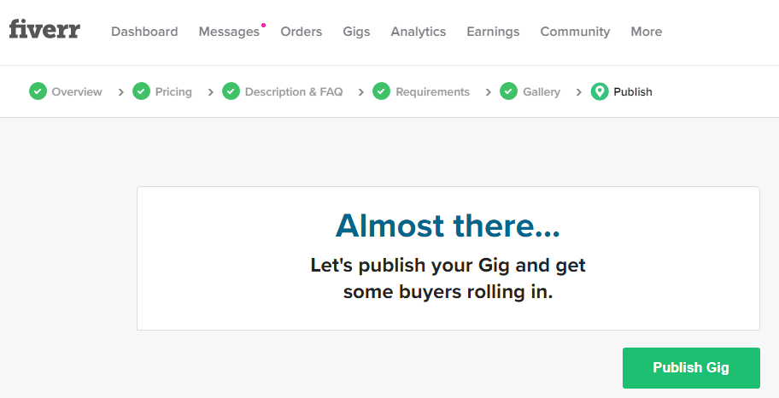The image size is (779, 398).
Task: Select the Requirements step label
Action: click(432, 92)
